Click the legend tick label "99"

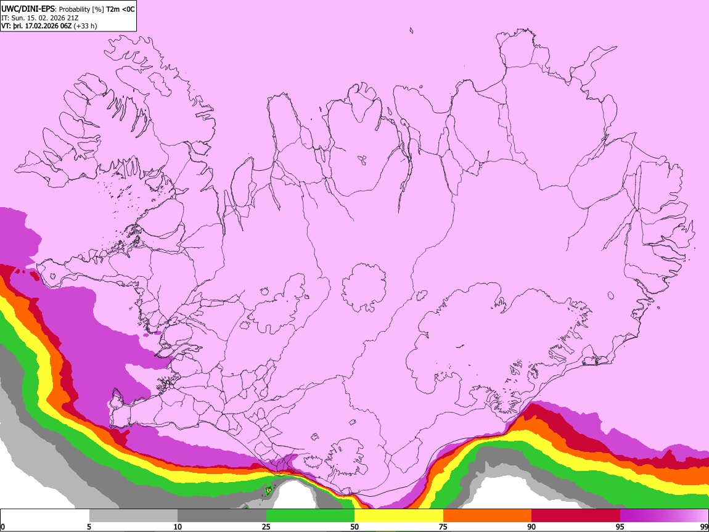point(703,527)
